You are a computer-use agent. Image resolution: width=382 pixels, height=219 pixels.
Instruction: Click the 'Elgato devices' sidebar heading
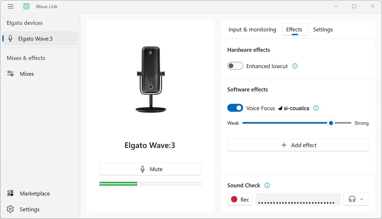(24, 23)
